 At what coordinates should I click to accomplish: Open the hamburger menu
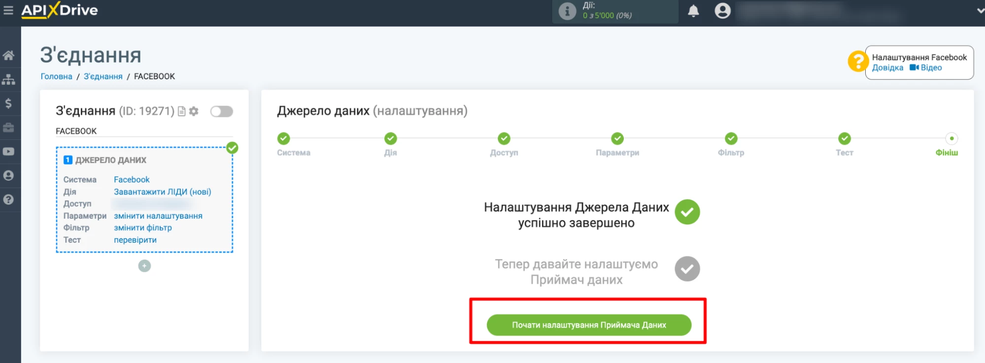click(x=8, y=10)
